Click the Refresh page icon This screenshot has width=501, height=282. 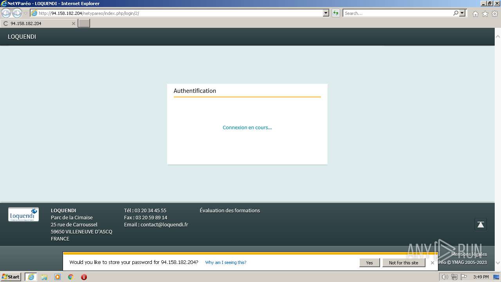pos(336,13)
